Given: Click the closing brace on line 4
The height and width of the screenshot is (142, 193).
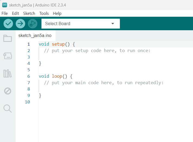Looking at the screenshot, I should (40, 63).
